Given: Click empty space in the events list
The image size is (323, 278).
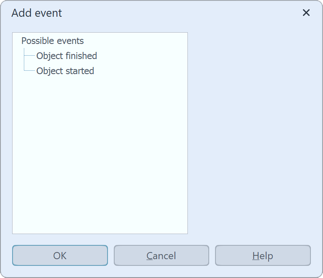Looking at the screenshot, I should click(x=100, y=147).
